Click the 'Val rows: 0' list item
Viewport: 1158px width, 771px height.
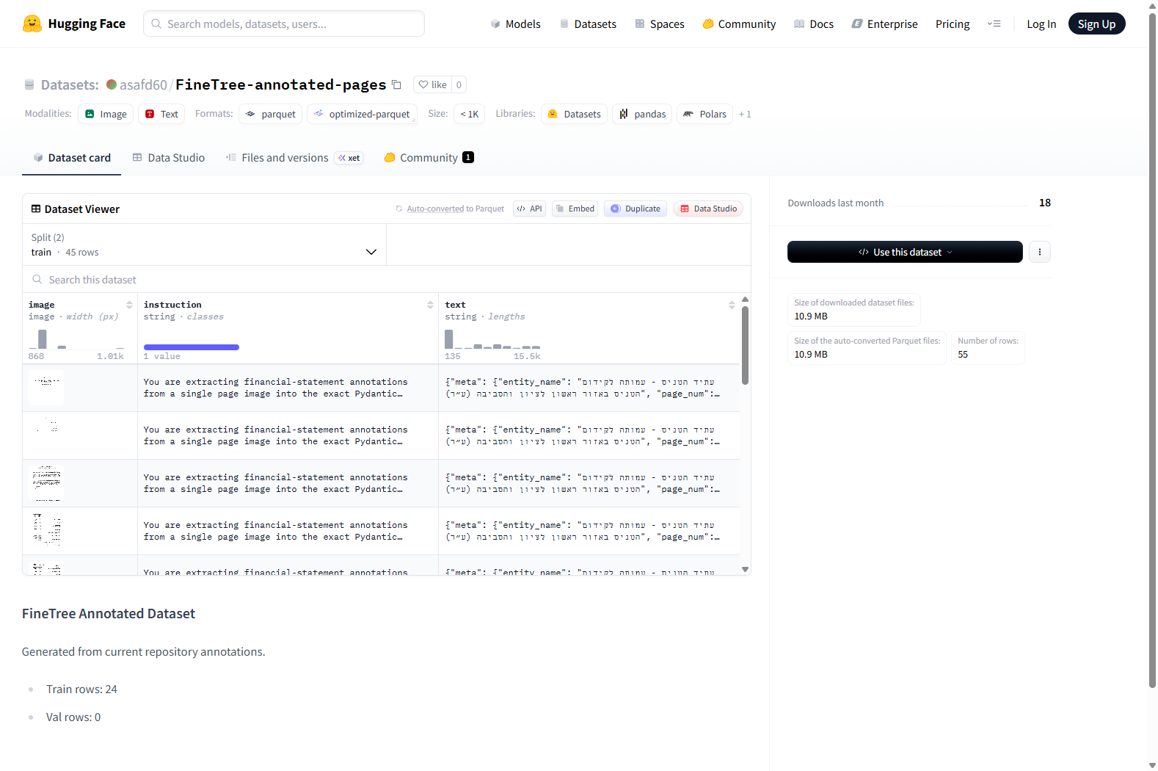tap(73, 717)
